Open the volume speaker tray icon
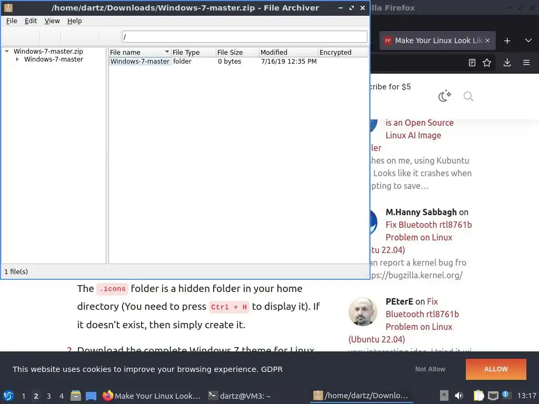The height and width of the screenshot is (404, 539). pyautogui.click(x=459, y=396)
